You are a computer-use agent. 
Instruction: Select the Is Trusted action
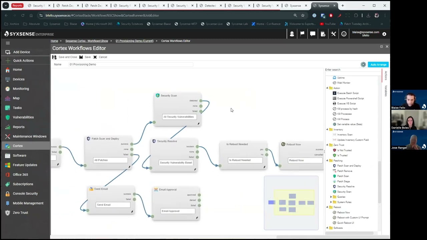coord(342,155)
